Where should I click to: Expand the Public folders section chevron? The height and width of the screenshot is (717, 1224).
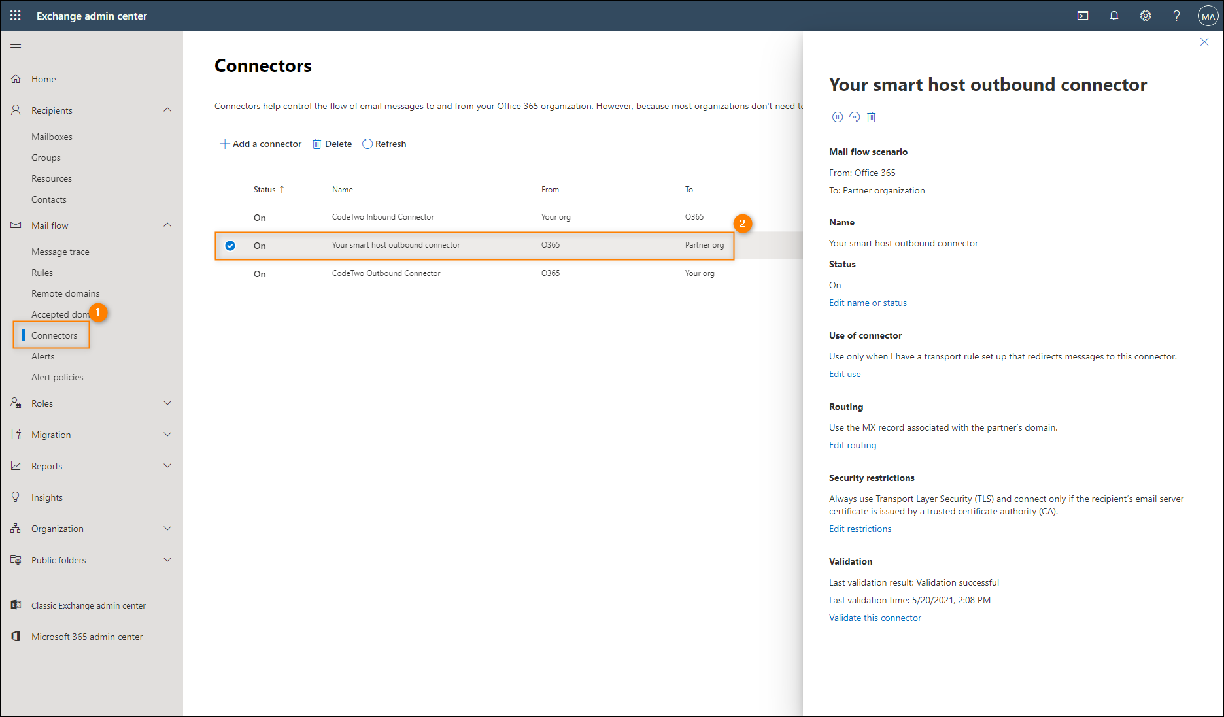pyautogui.click(x=167, y=560)
